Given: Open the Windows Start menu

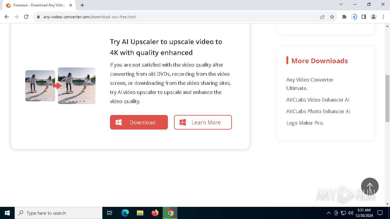Looking at the screenshot, I should (7, 213).
